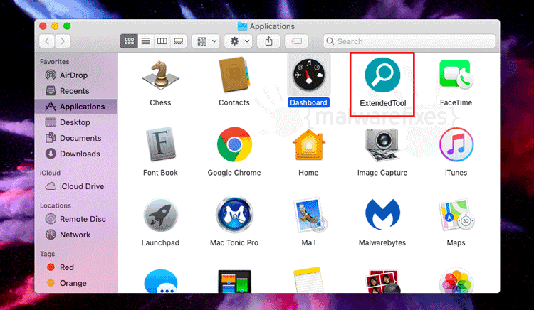Open Recents in the sidebar
The image size is (534, 310).
tap(76, 91)
